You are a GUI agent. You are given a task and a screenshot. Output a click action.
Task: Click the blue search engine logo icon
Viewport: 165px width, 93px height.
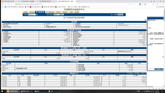pyautogui.click(x=140, y=4)
